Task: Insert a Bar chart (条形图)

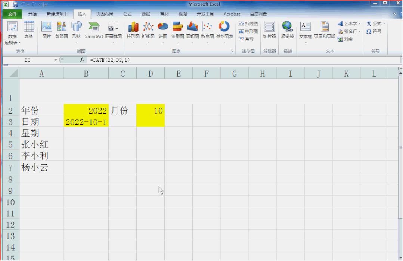Action: tap(178, 32)
